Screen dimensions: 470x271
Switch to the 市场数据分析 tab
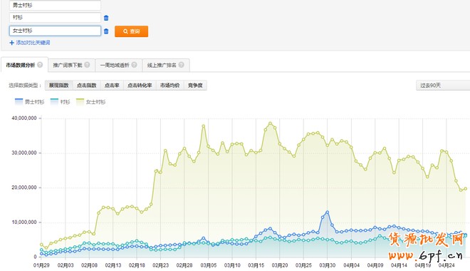pos(24,65)
